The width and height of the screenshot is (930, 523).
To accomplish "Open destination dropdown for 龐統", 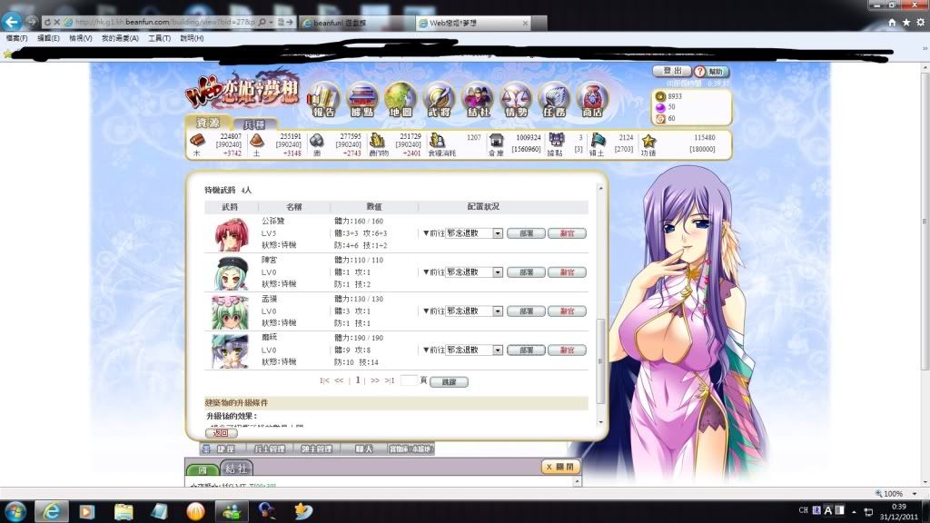I will pos(497,350).
